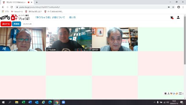
Task: Click the IME CAPS KANA indicator
Action: tap(180, 94)
